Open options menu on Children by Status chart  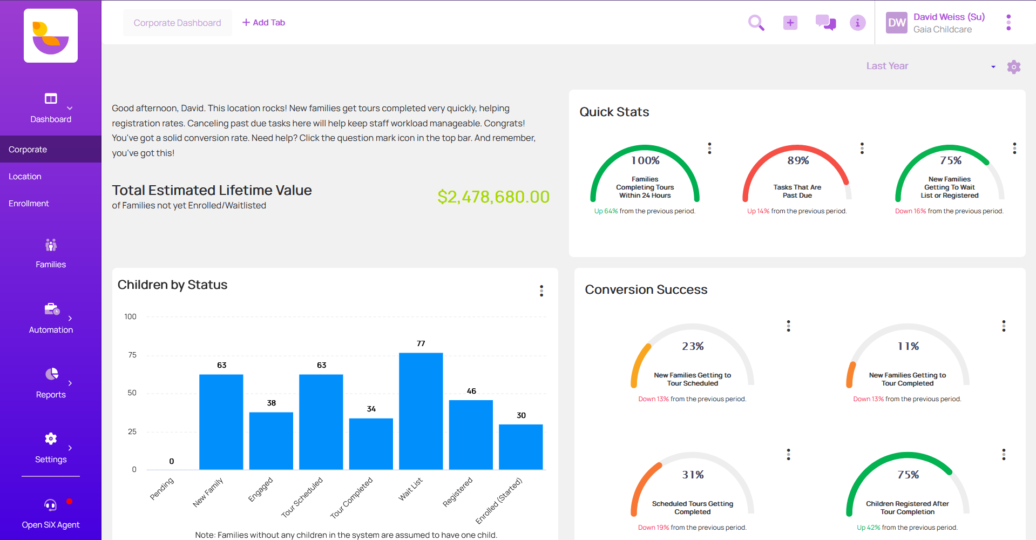541,291
